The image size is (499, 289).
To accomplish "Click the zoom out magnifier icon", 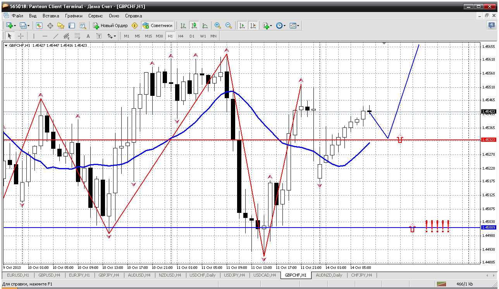I will (x=229, y=25).
